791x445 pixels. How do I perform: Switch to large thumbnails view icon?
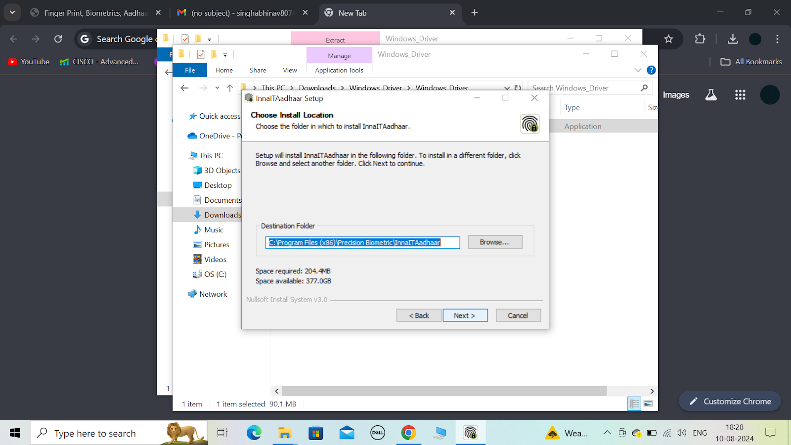click(648, 404)
